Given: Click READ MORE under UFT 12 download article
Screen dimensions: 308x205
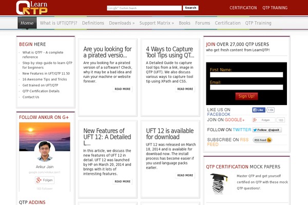Looking at the screenshot, I should [185, 175].
